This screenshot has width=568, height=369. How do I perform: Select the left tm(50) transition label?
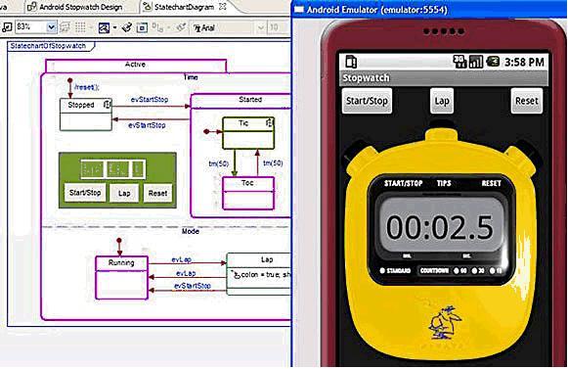pos(218,163)
